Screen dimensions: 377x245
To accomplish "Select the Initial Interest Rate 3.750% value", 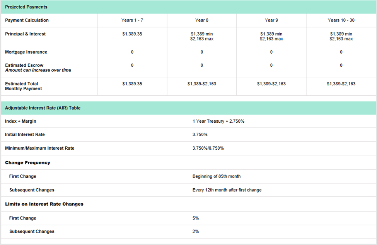I will [199, 134].
